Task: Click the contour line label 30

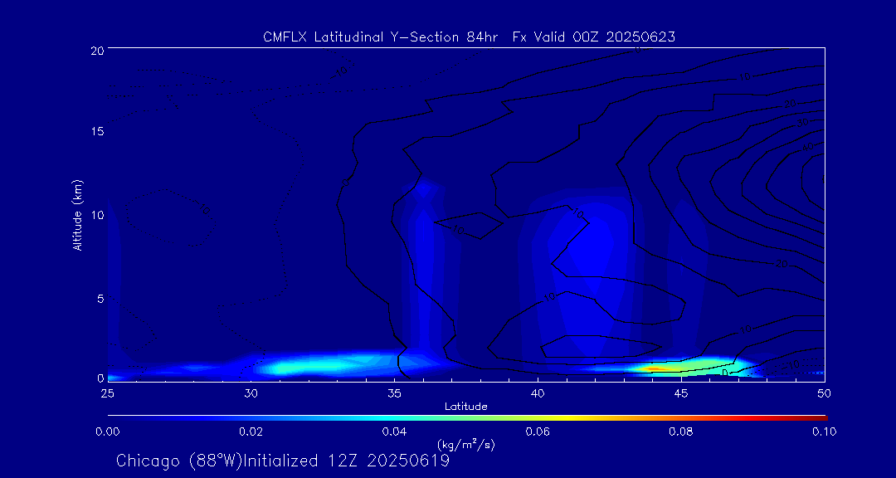Action: click(802, 124)
